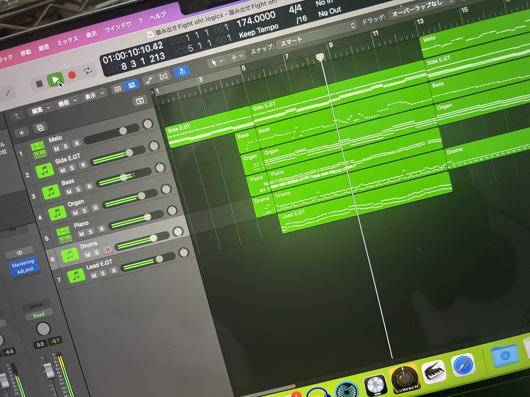Click the Lead E.GT track note icon
This screenshot has width=530, height=397.
(x=76, y=276)
